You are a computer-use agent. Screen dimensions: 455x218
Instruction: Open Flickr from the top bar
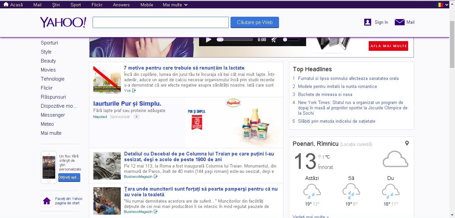coord(97,5)
